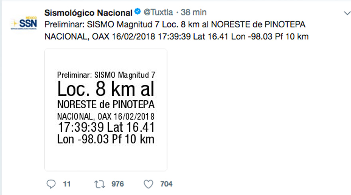
Task: View the 11 replies count
Action: click(x=67, y=184)
